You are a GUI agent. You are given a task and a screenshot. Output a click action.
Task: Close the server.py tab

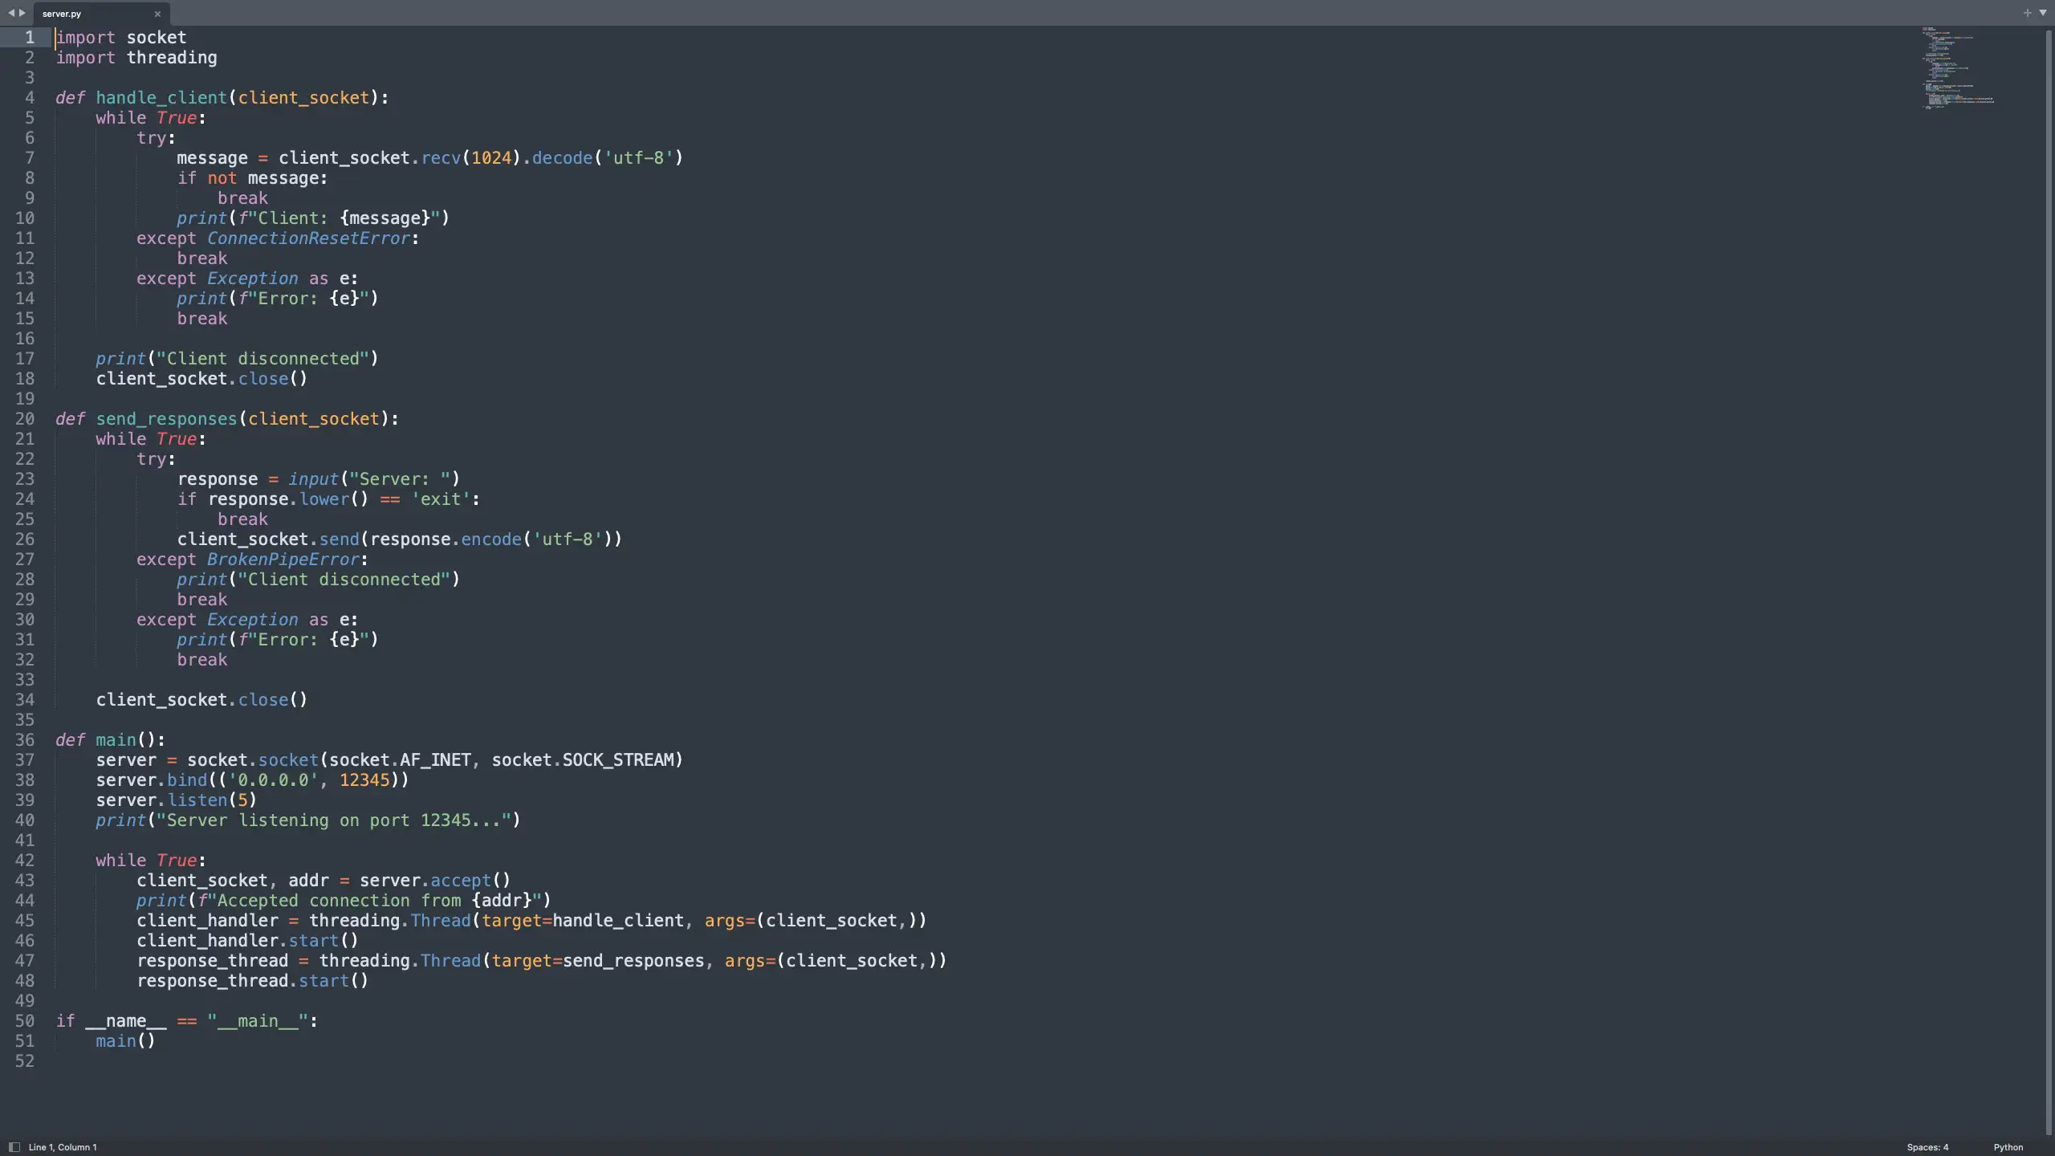coord(157,14)
